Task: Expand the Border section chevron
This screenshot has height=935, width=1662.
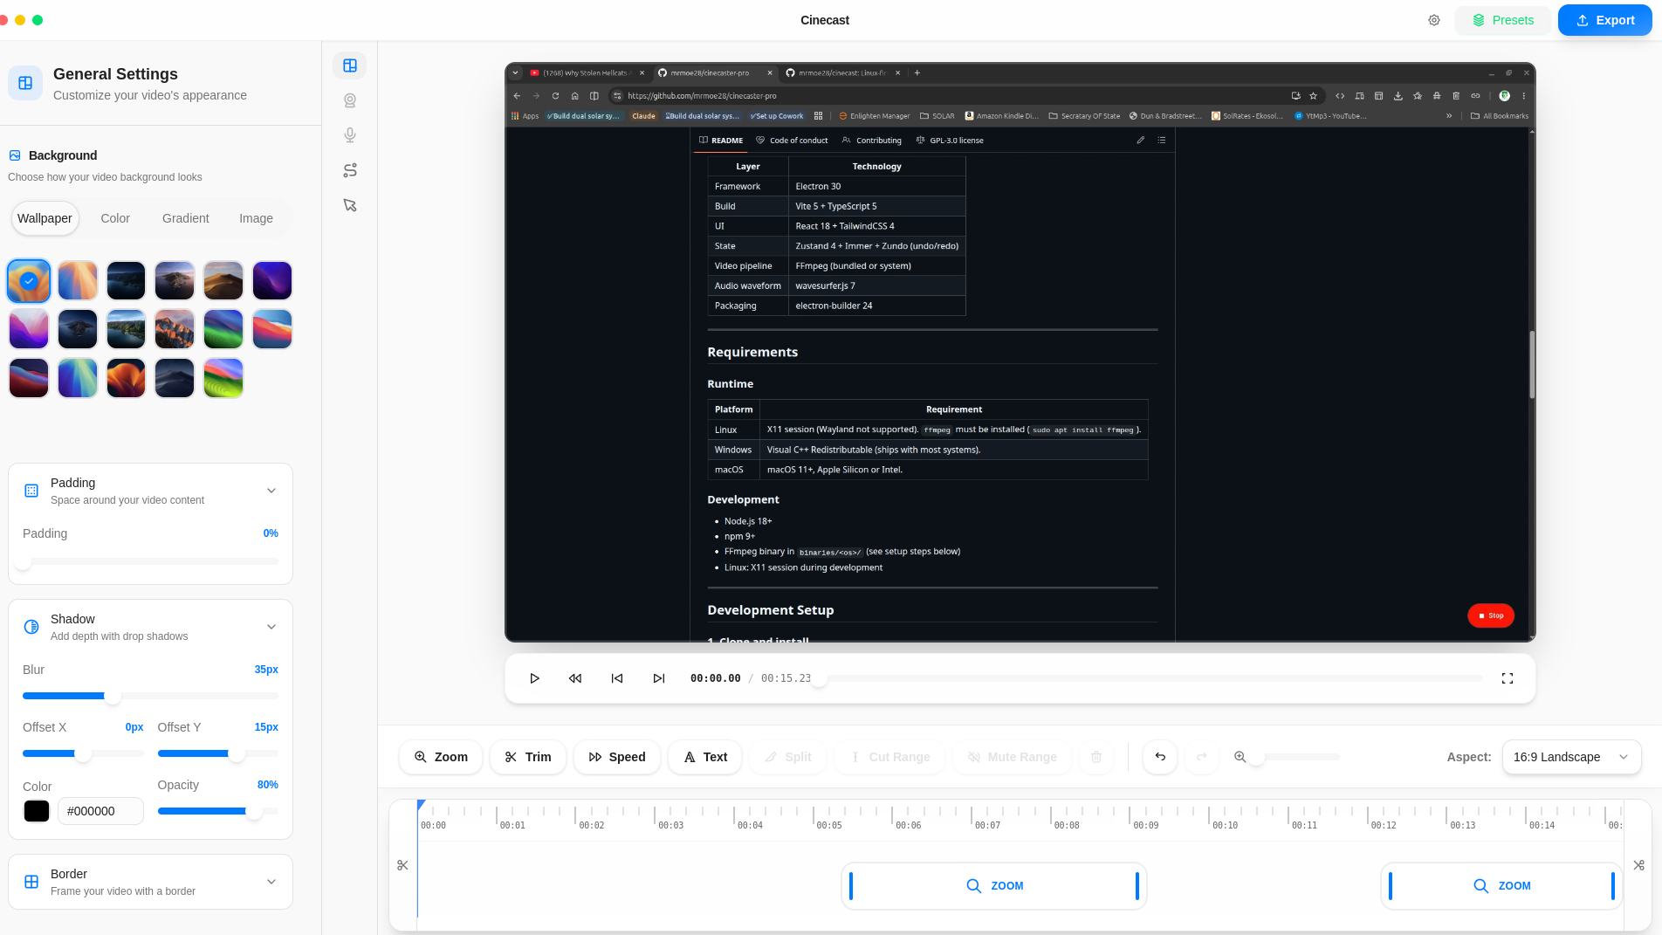Action: (271, 882)
